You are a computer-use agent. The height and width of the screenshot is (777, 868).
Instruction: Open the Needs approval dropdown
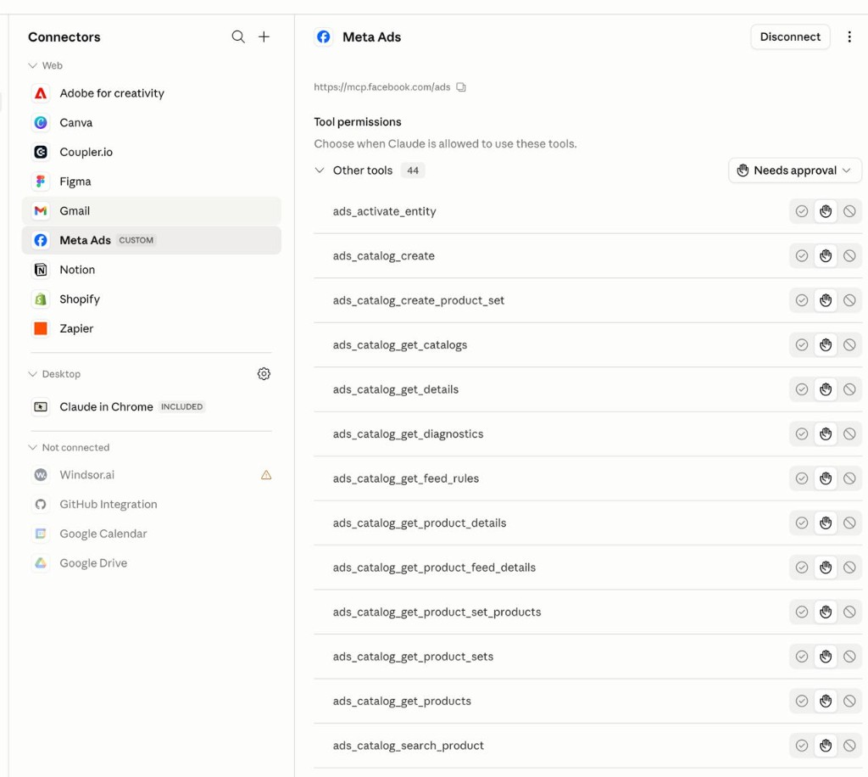tap(794, 170)
